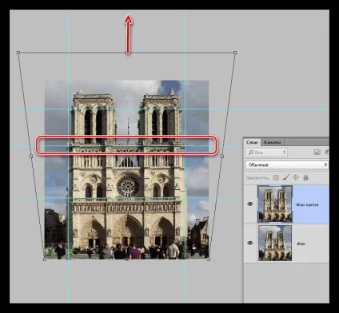Lock layer position with move icon
Screen dimensions: 339x313
tap(296, 177)
